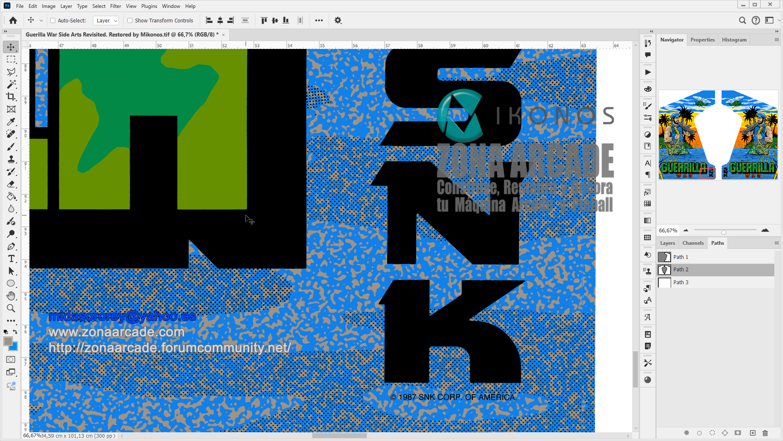This screenshot has height=441, width=783.
Task: Load path as a selection
Action: tap(712, 433)
